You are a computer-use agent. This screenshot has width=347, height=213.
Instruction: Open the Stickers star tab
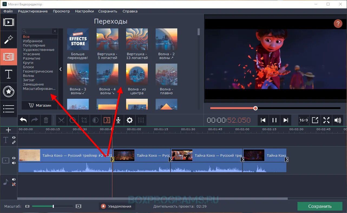click(9, 91)
